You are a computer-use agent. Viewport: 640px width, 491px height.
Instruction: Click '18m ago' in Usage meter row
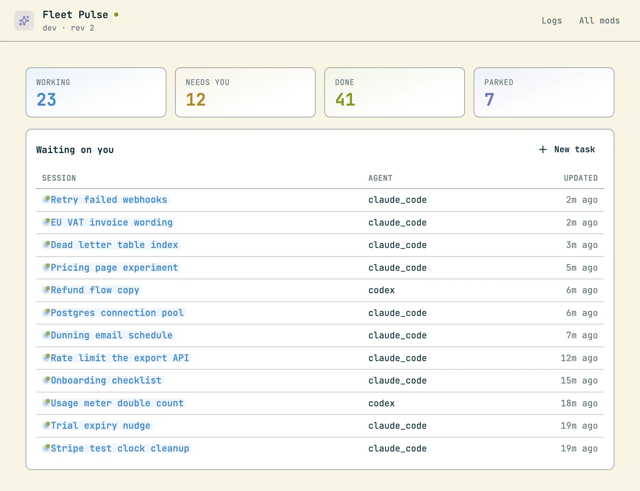coord(579,403)
